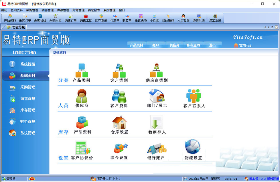
Task: Open 部门/员工 management icon
Action: [157, 96]
